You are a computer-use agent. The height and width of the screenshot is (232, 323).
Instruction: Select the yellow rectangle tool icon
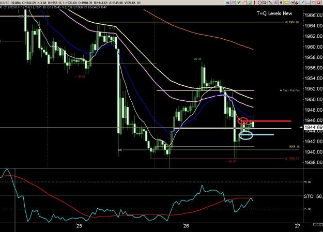coord(286,3)
